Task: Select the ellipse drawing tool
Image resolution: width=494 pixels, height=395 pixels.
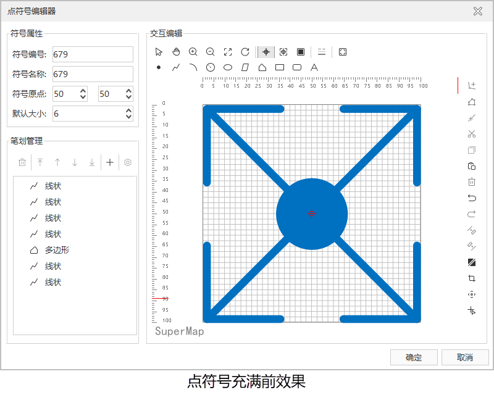Action: [228, 67]
